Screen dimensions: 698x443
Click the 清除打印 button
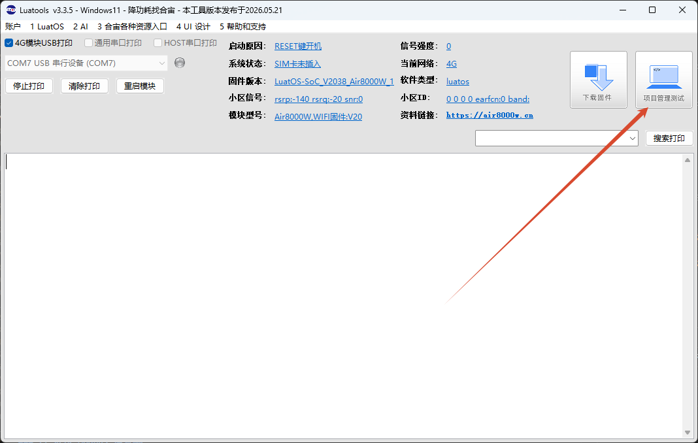coord(84,86)
